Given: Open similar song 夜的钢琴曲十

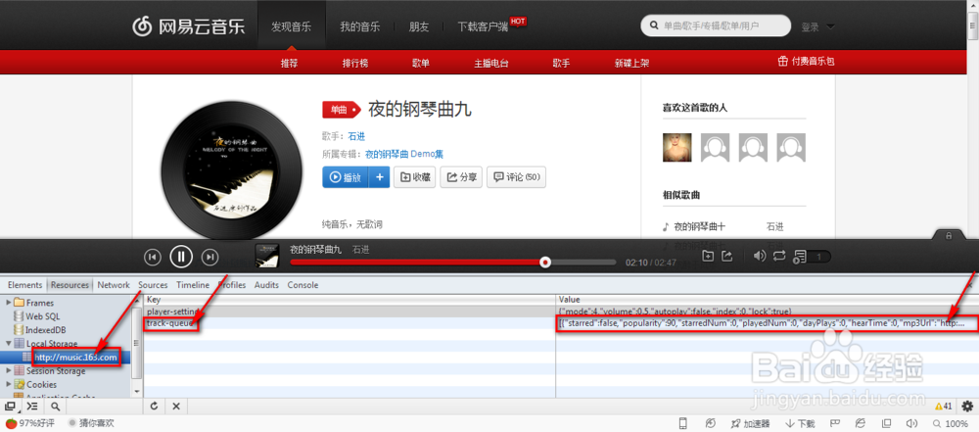Looking at the screenshot, I should click(x=699, y=226).
